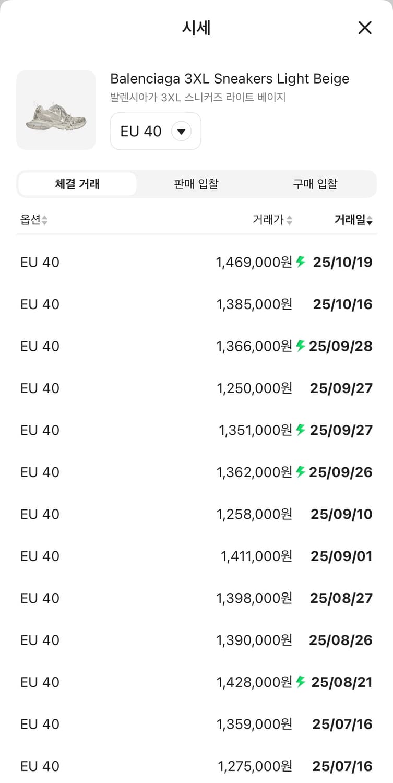
Task: Open the 구매 입찰 tab
Action: 315,184
